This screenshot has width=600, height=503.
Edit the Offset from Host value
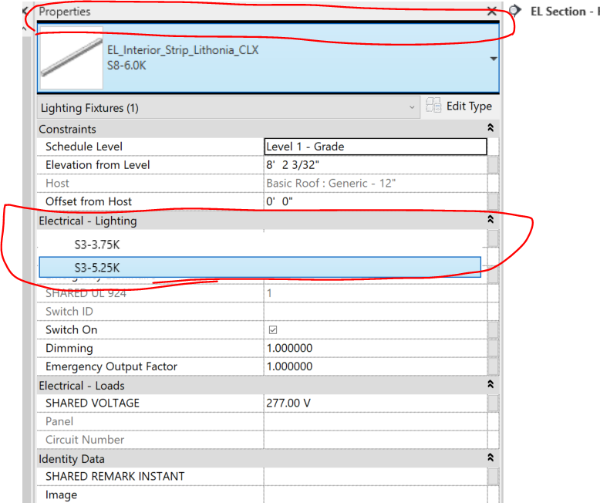(376, 201)
